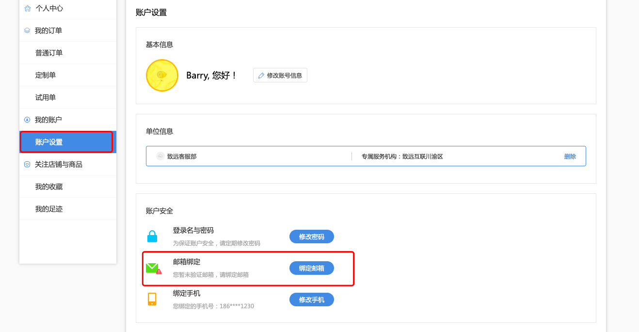The width and height of the screenshot is (639, 332).
Task: Click the layers icon beside 我的订单
Action: pos(27,31)
